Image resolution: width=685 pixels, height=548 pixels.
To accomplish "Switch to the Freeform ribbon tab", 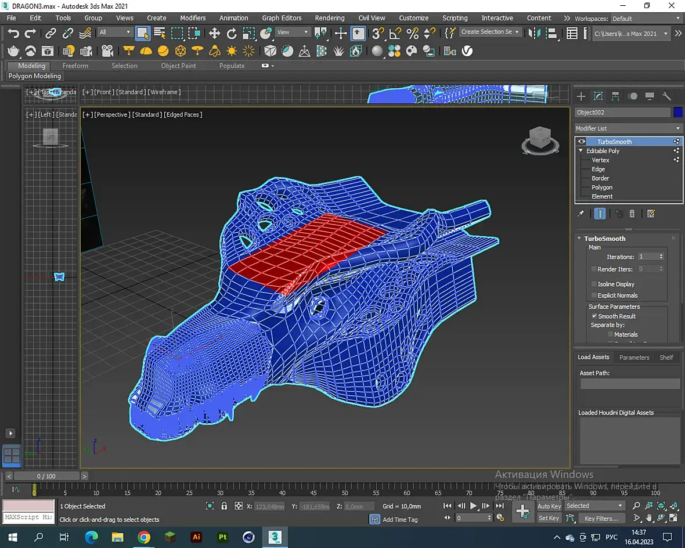I will (x=75, y=66).
